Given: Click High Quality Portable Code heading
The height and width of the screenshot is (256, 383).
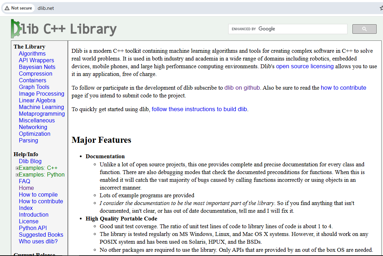Looking at the screenshot, I should tap(121, 219).
